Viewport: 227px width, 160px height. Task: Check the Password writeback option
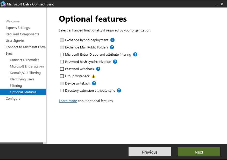[x=61, y=69]
